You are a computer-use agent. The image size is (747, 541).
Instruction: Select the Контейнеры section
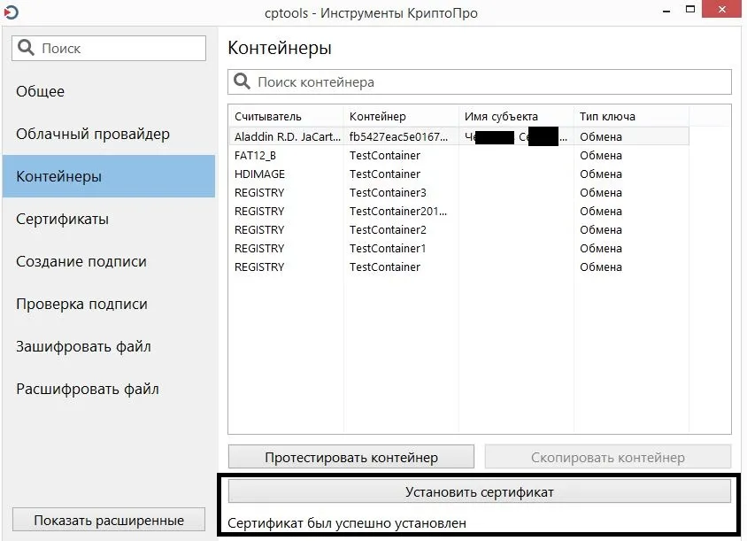click(x=109, y=176)
